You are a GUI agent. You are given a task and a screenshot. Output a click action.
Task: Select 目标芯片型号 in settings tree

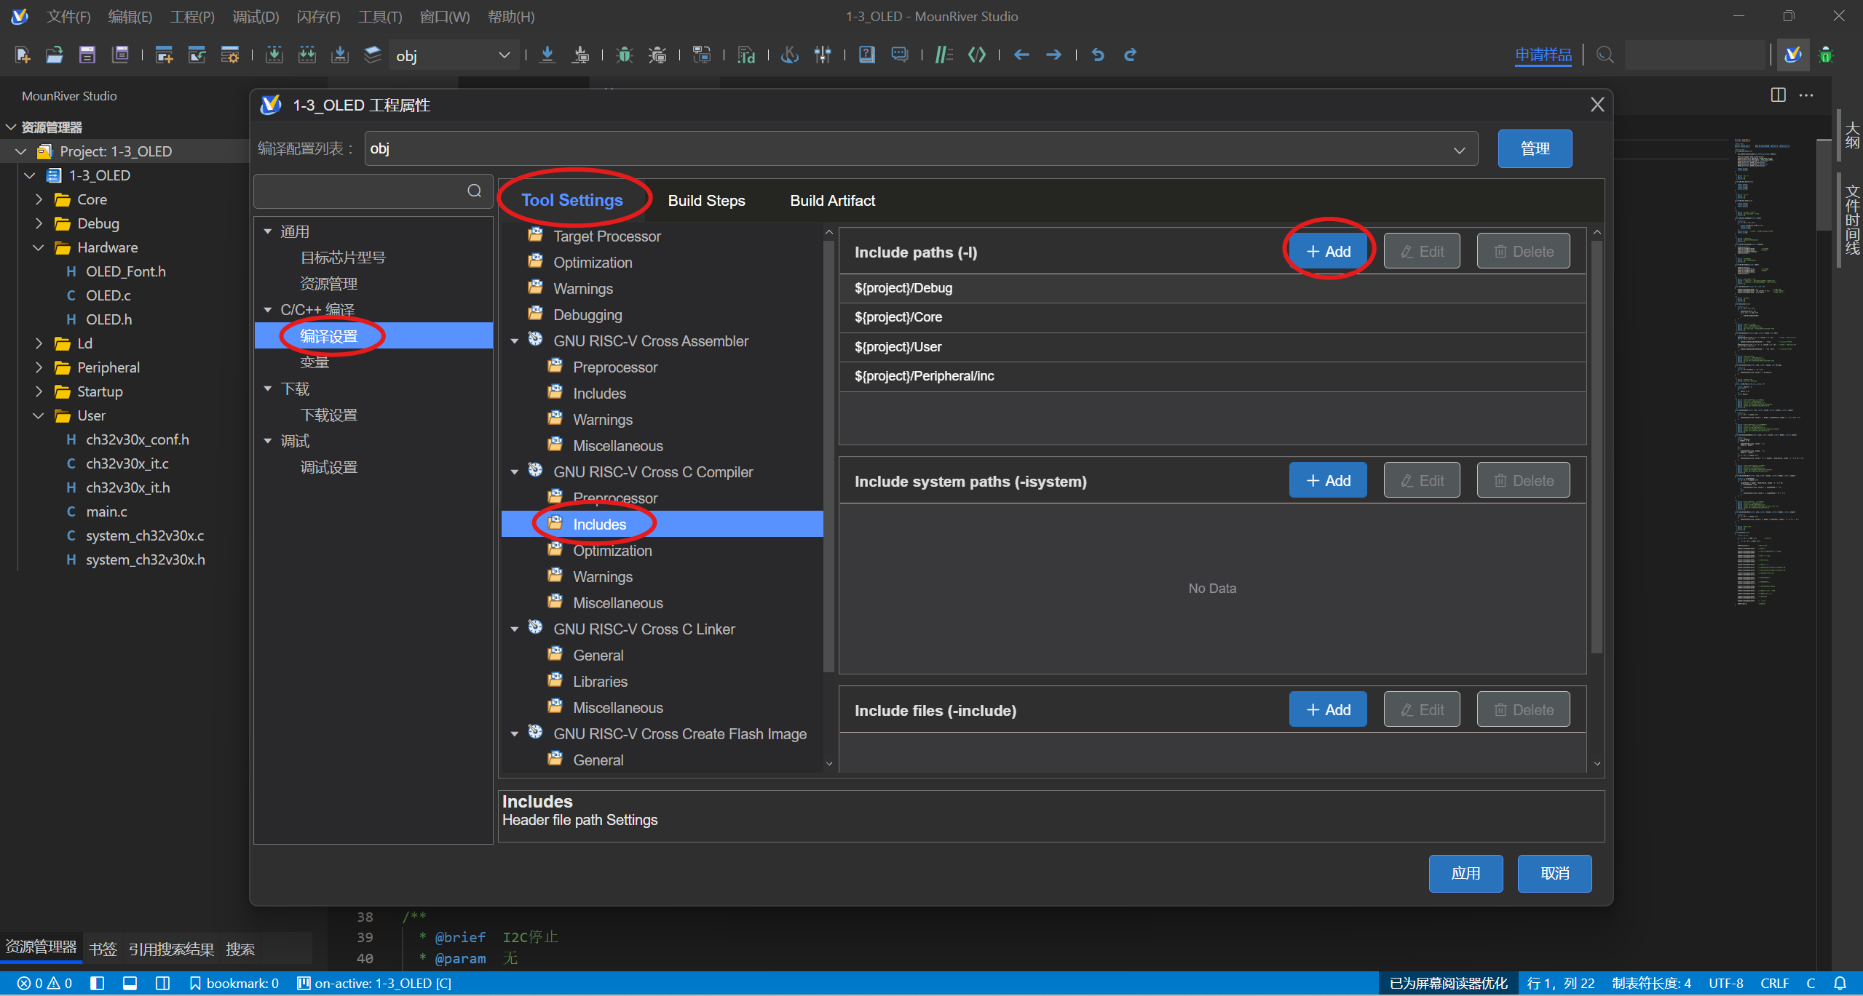343,258
